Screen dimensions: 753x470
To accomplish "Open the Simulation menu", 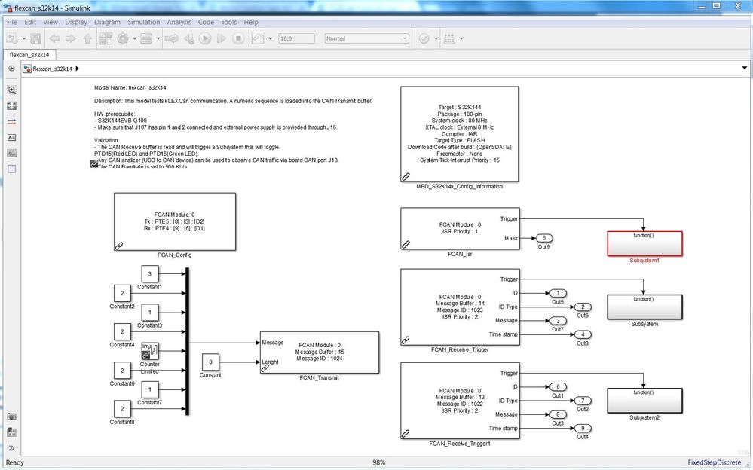I will tap(143, 22).
